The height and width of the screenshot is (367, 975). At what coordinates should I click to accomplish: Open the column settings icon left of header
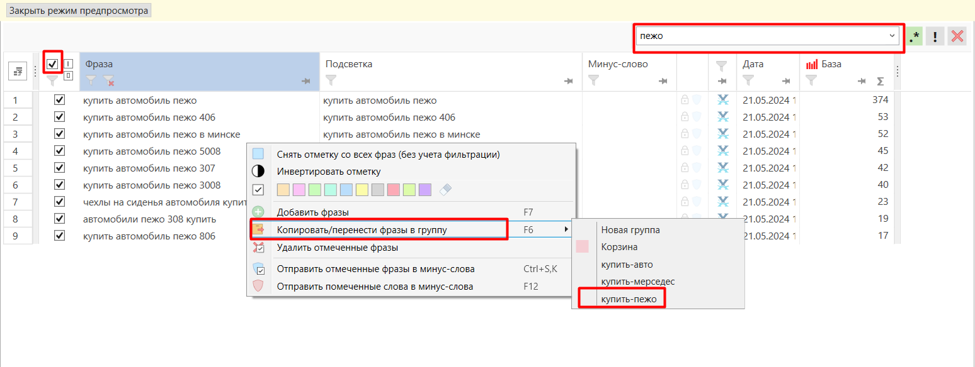point(18,72)
